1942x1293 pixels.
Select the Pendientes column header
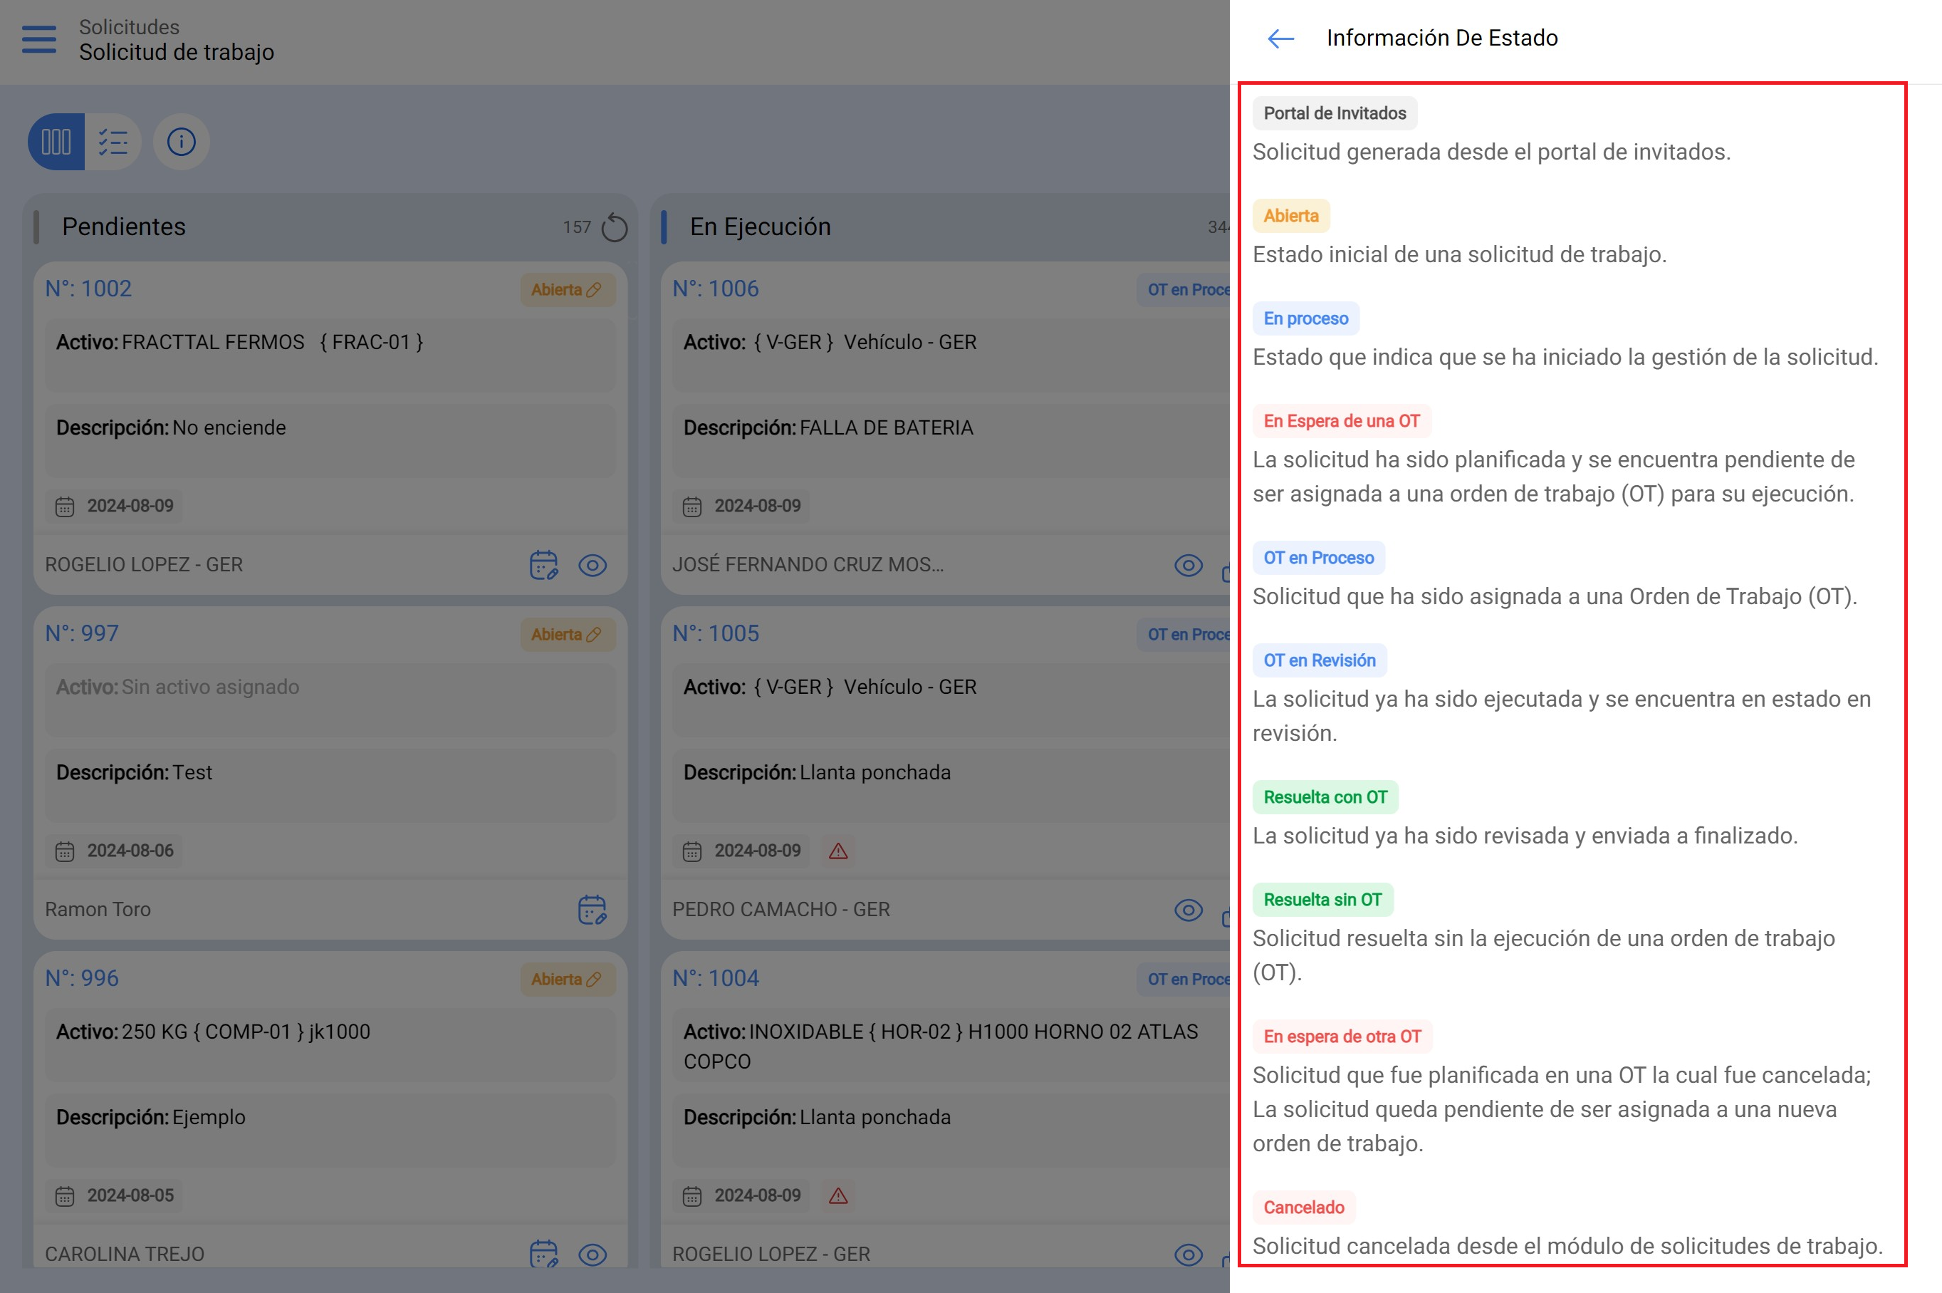click(124, 227)
